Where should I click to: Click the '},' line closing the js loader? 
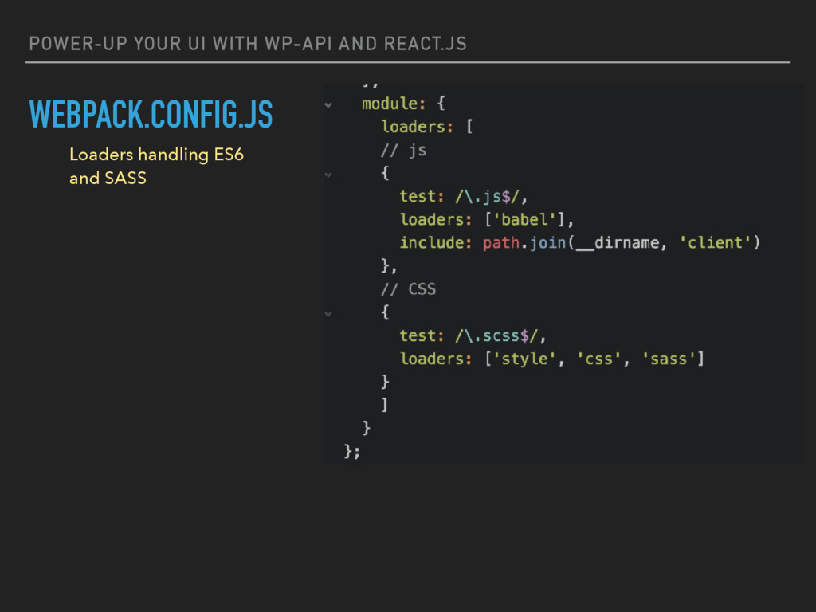(x=389, y=266)
